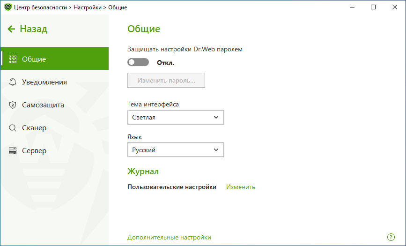Open the Самозащита settings section
The image size is (406, 246).
coord(55,105)
